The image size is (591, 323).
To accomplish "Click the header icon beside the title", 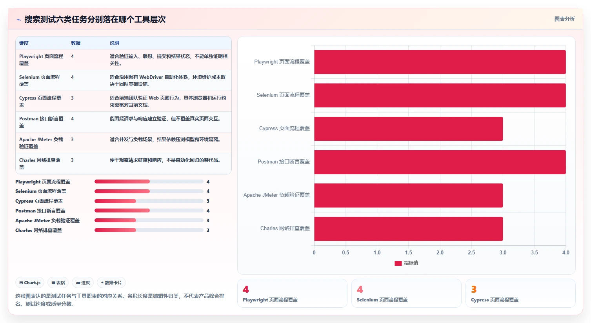I will click(18, 20).
